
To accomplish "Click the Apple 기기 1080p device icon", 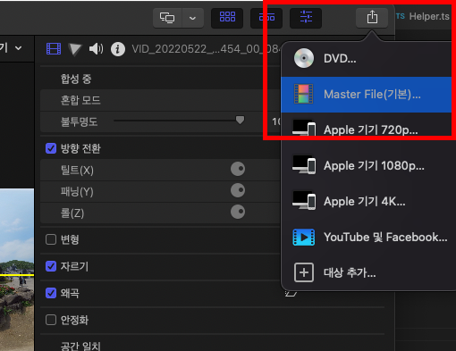I will tap(304, 165).
